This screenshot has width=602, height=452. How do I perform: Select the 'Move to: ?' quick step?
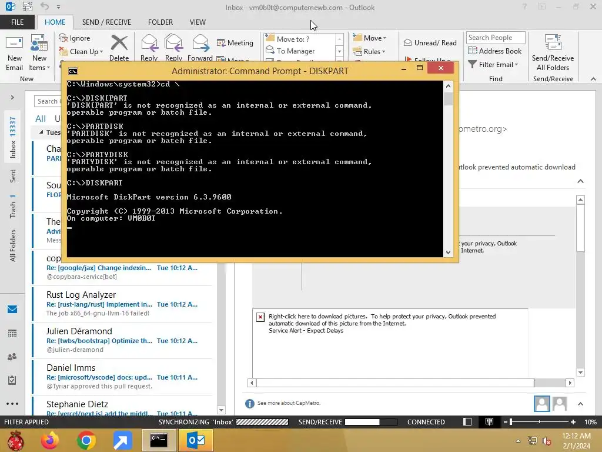point(299,39)
